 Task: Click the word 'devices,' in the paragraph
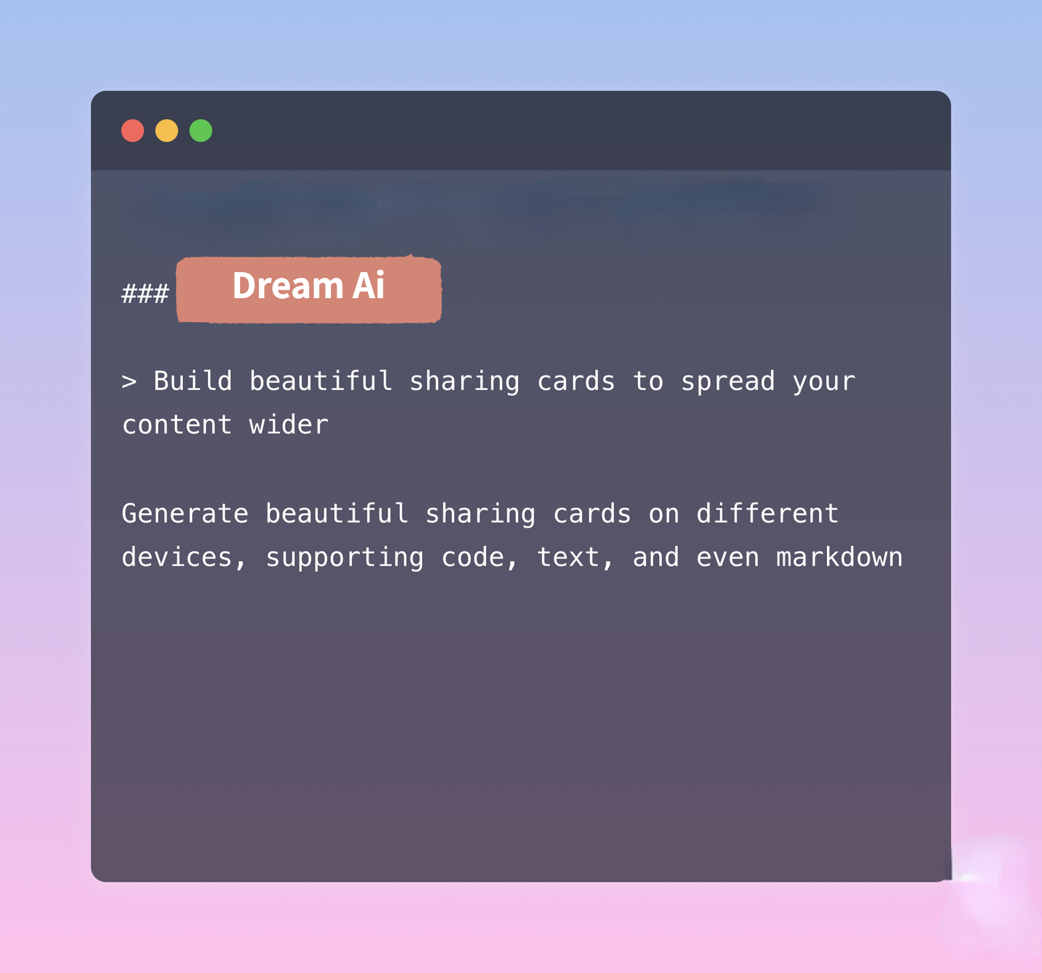click(183, 557)
